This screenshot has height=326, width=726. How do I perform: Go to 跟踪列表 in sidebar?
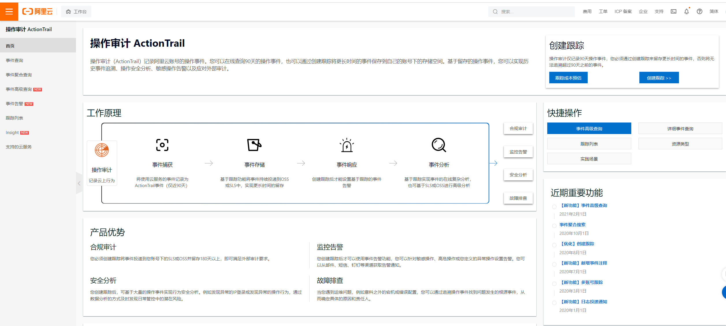click(x=38, y=118)
